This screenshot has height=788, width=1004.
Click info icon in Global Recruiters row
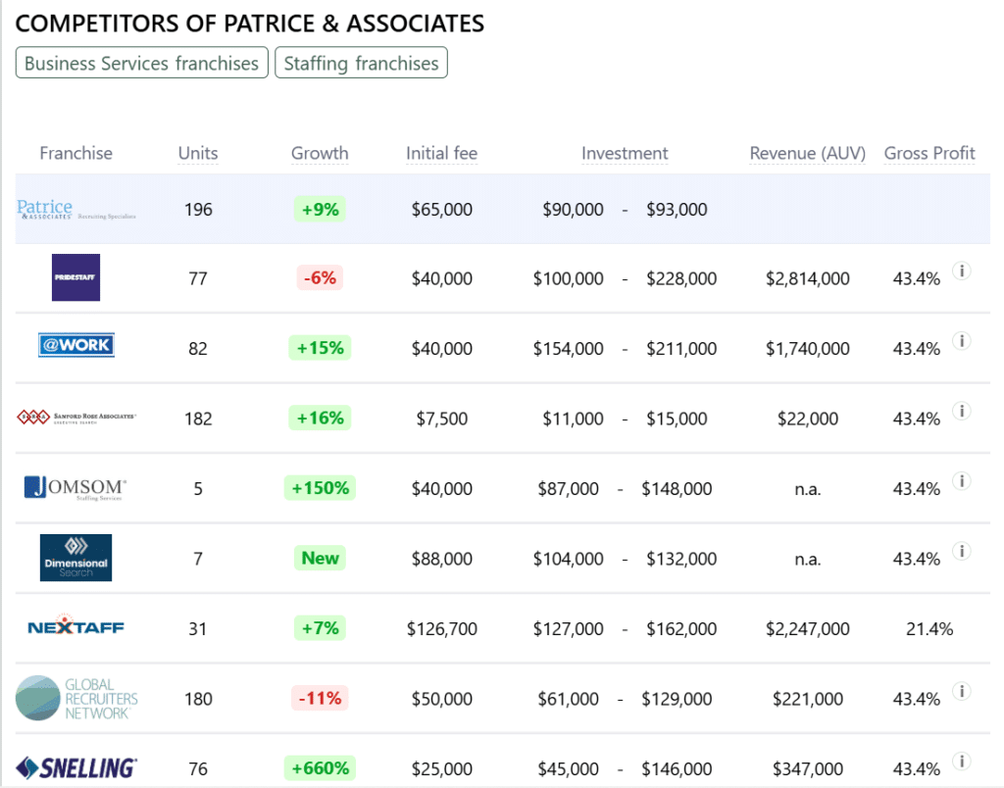(961, 691)
